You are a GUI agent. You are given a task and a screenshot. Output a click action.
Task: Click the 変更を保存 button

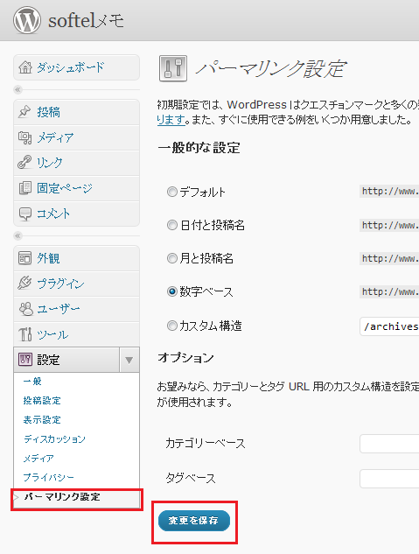(194, 521)
